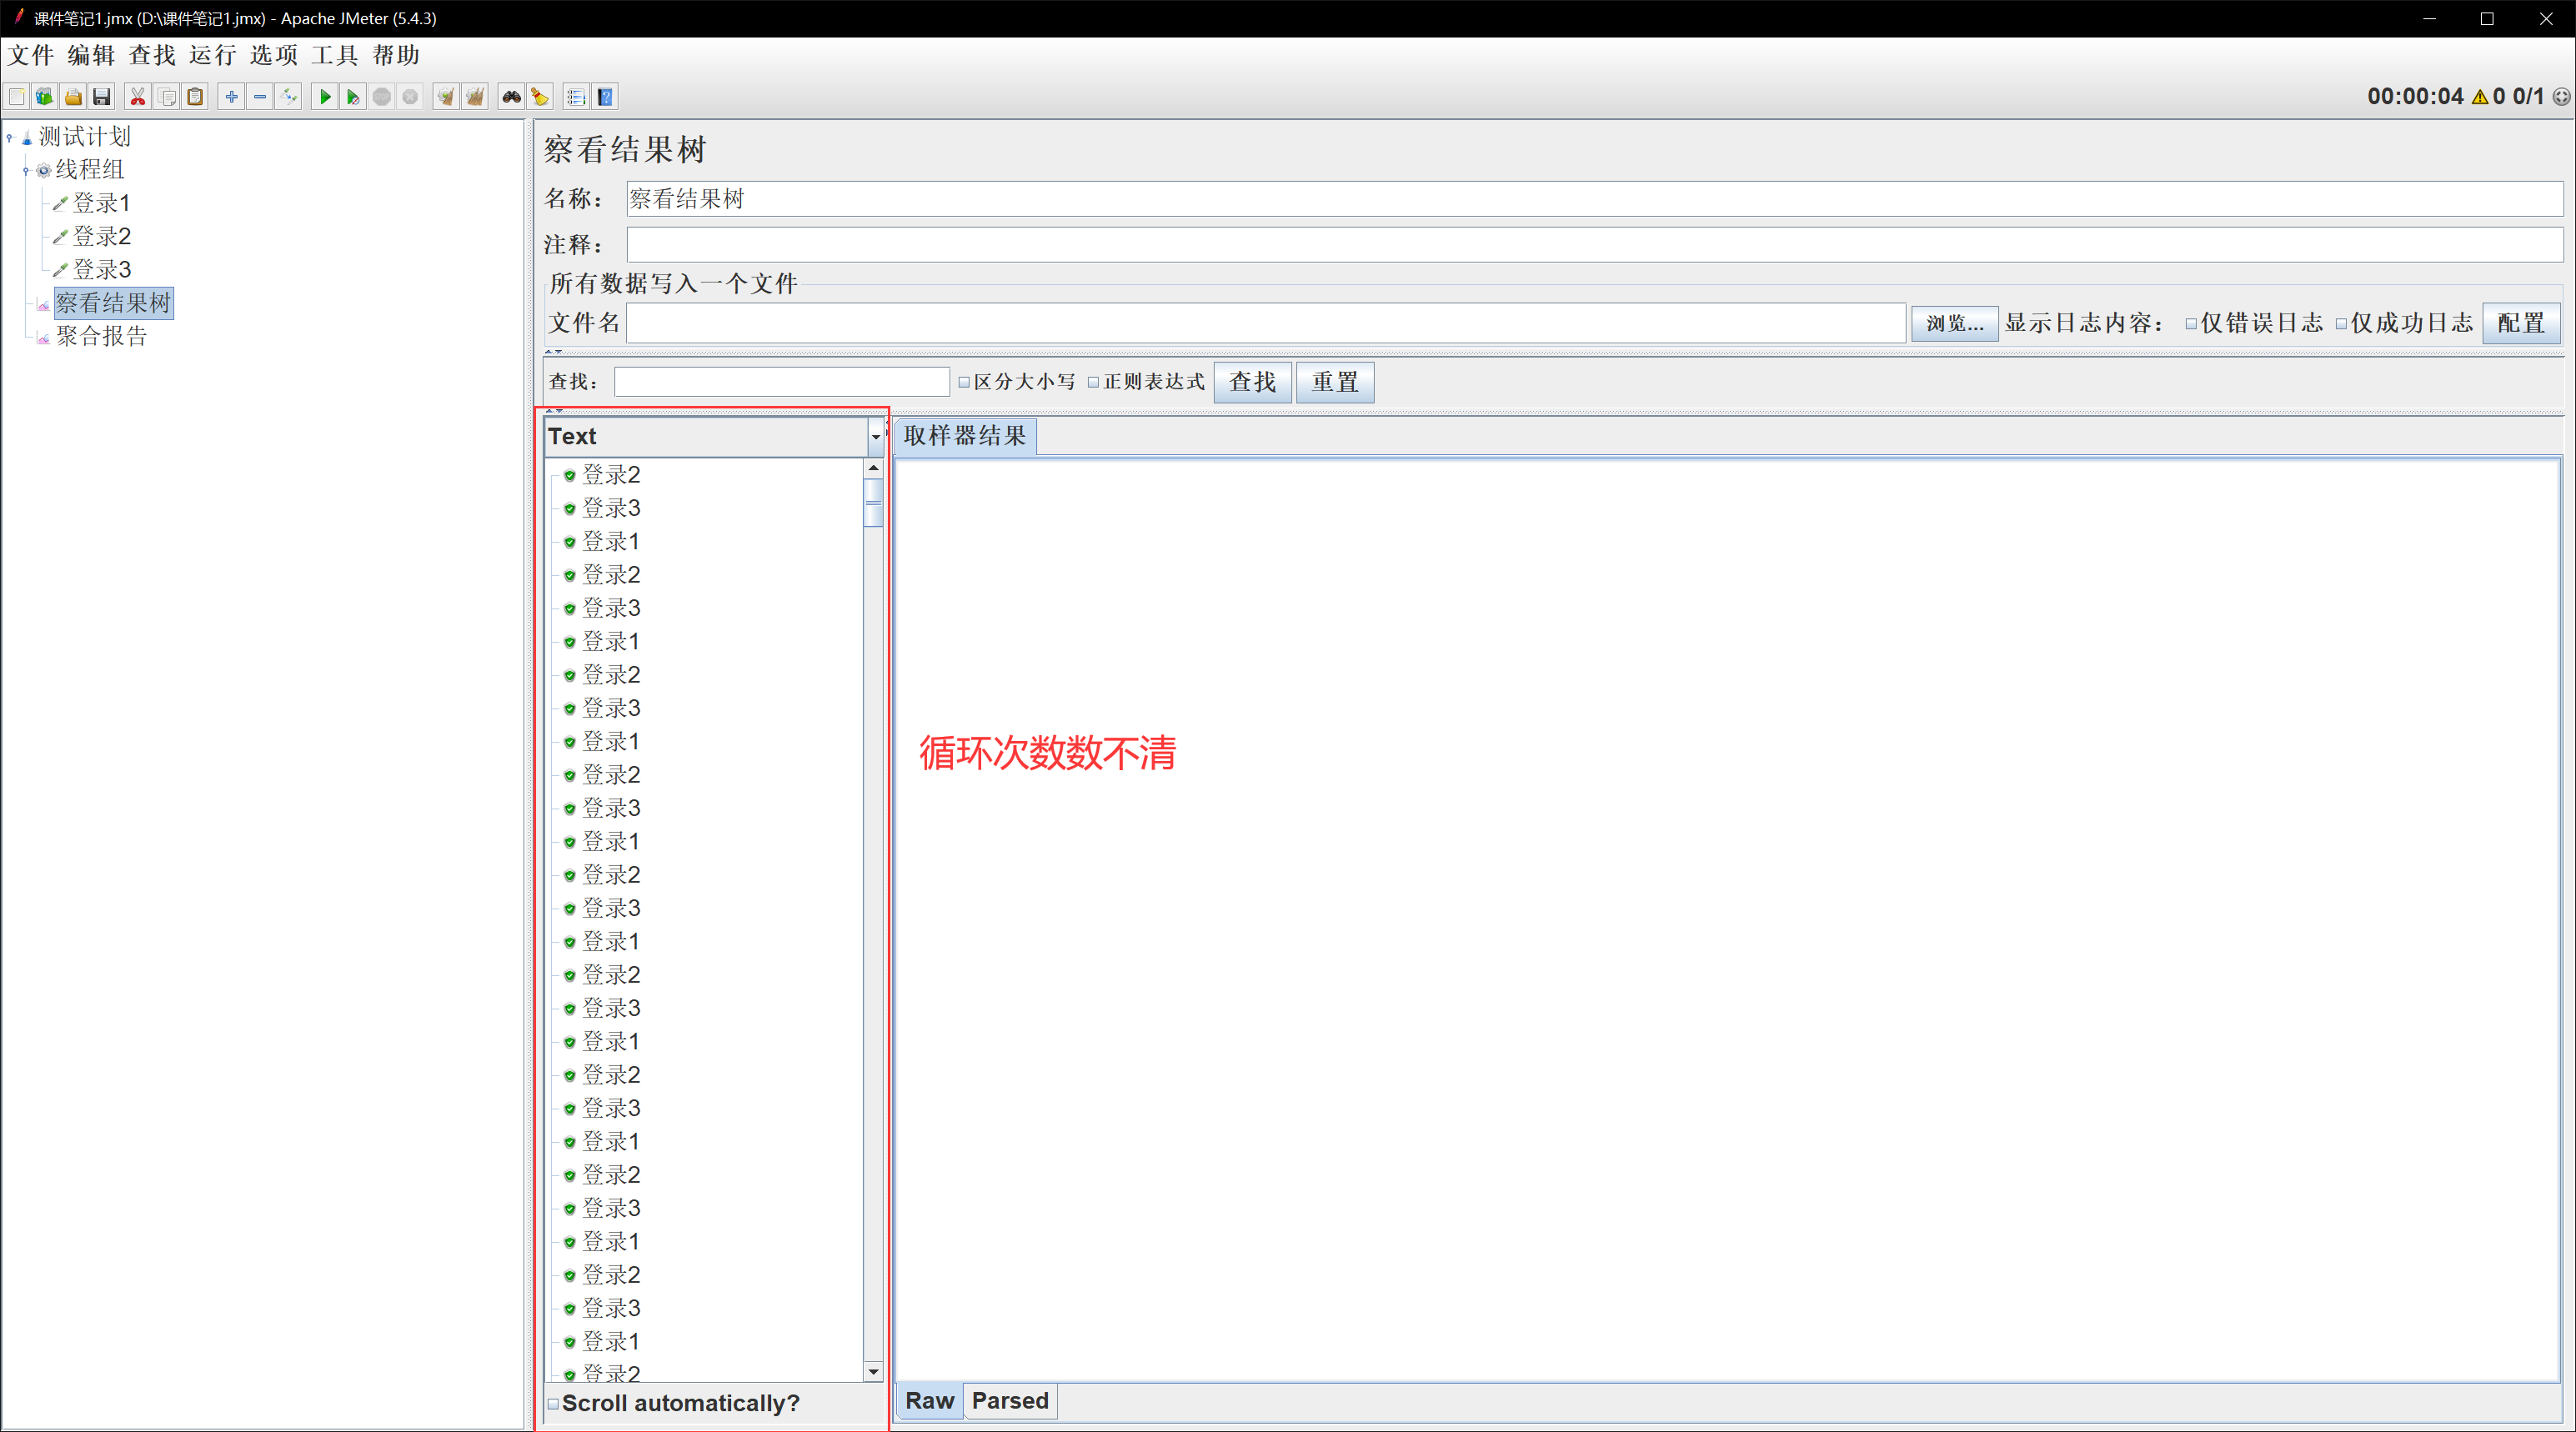Open the 运行 menu
Viewport: 2576px width, 1432px height.
[x=212, y=55]
